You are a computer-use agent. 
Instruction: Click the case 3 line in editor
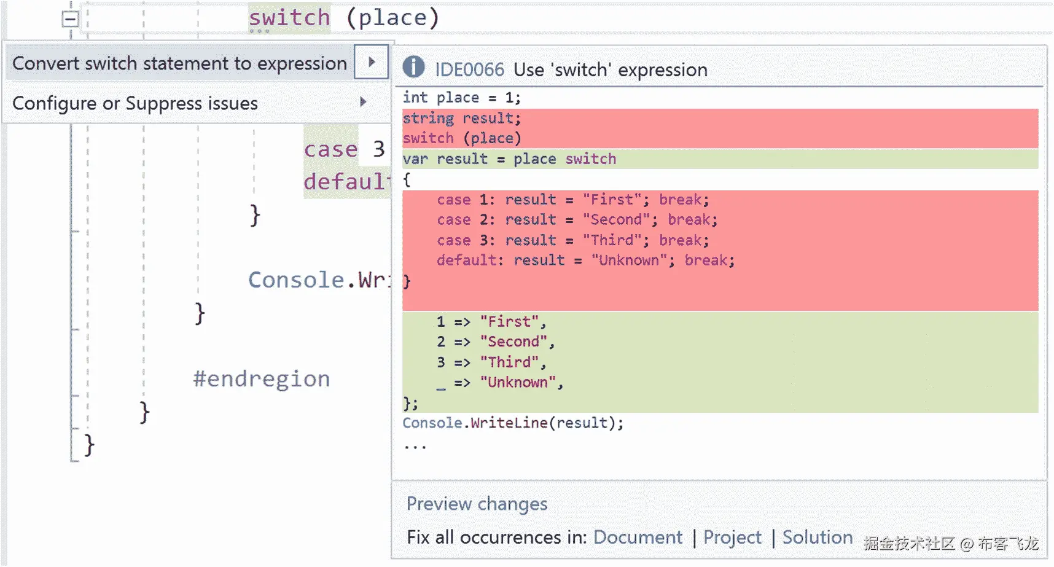tap(344, 149)
